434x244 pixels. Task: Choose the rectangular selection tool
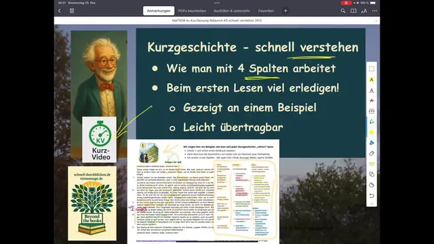click(x=372, y=69)
